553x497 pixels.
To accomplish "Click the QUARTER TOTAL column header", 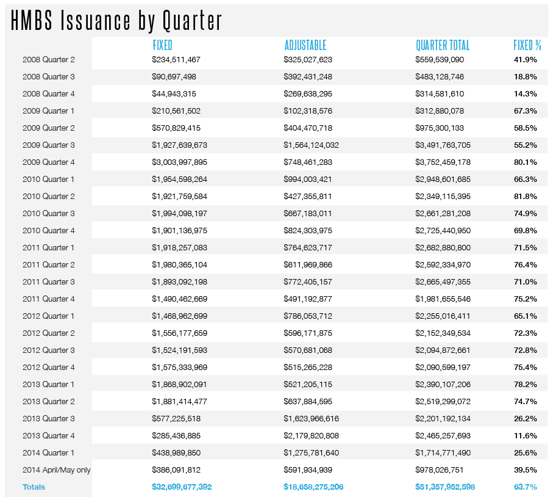I will pyautogui.click(x=443, y=45).
